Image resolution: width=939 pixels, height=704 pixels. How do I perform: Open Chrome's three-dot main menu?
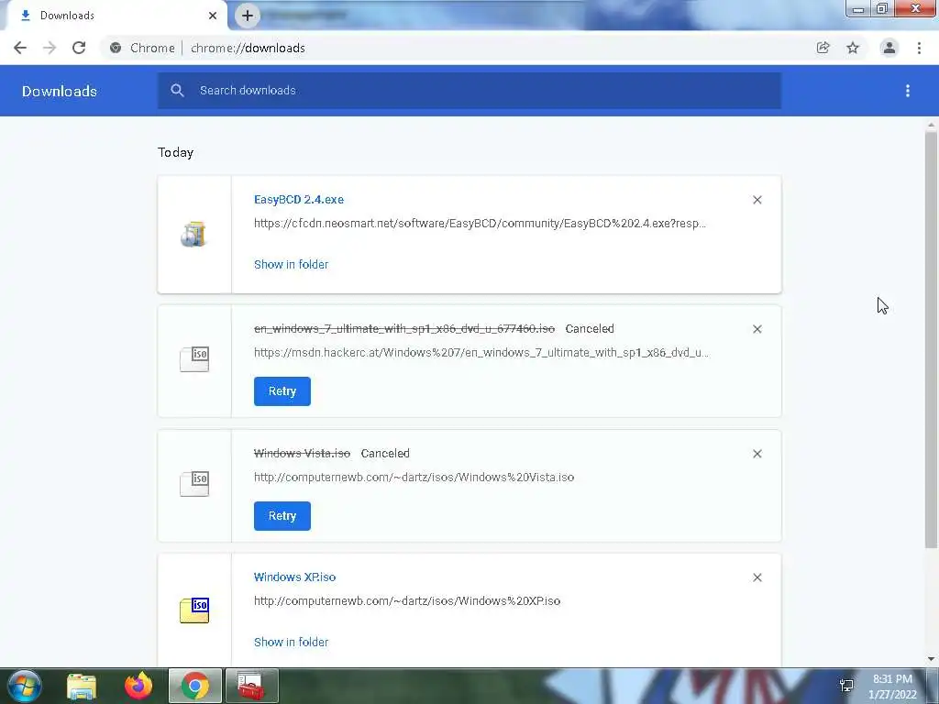pyautogui.click(x=919, y=48)
